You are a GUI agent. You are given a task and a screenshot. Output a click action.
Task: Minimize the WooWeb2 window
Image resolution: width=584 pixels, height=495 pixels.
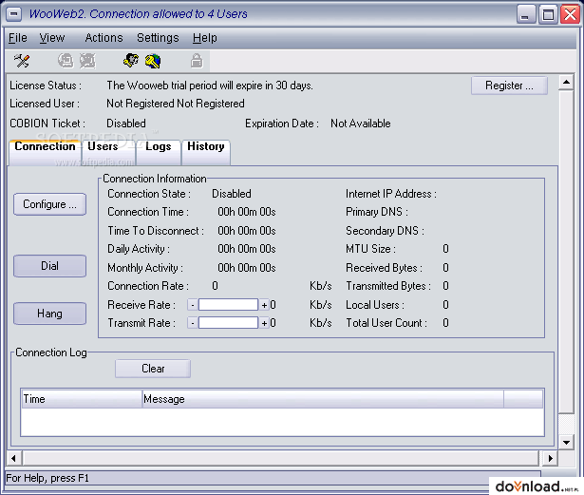point(525,14)
